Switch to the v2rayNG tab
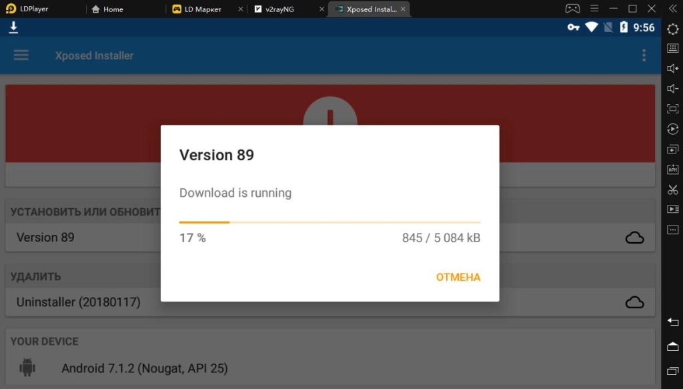 pos(280,9)
